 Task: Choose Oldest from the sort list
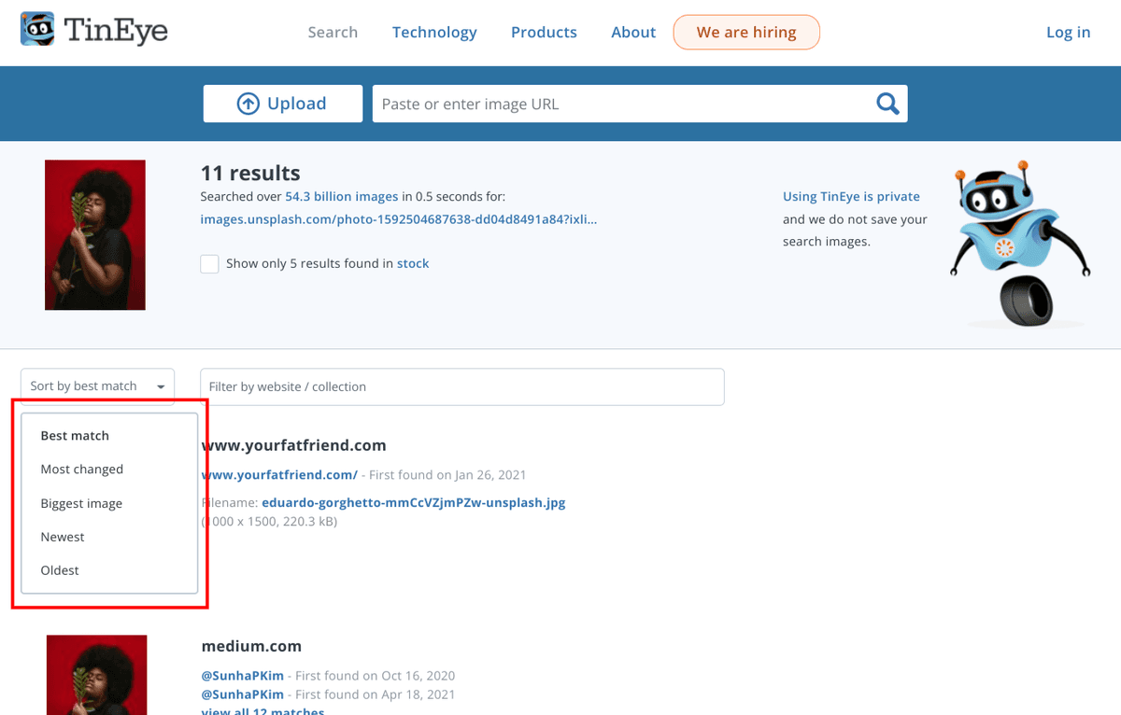(x=60, y=570)
